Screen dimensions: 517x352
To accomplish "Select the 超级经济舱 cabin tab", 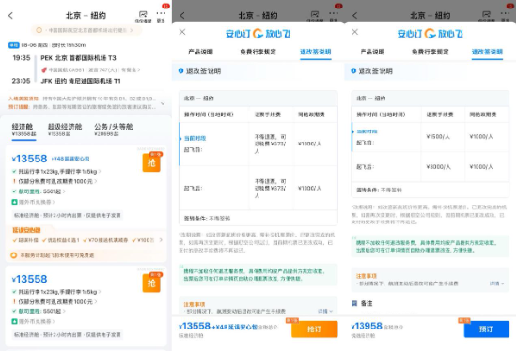I will point(65,130).
